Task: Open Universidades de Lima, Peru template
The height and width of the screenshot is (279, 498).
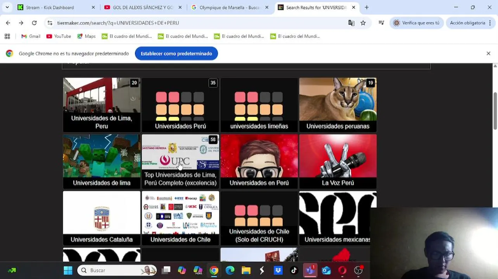Action: tap(102, 105)
